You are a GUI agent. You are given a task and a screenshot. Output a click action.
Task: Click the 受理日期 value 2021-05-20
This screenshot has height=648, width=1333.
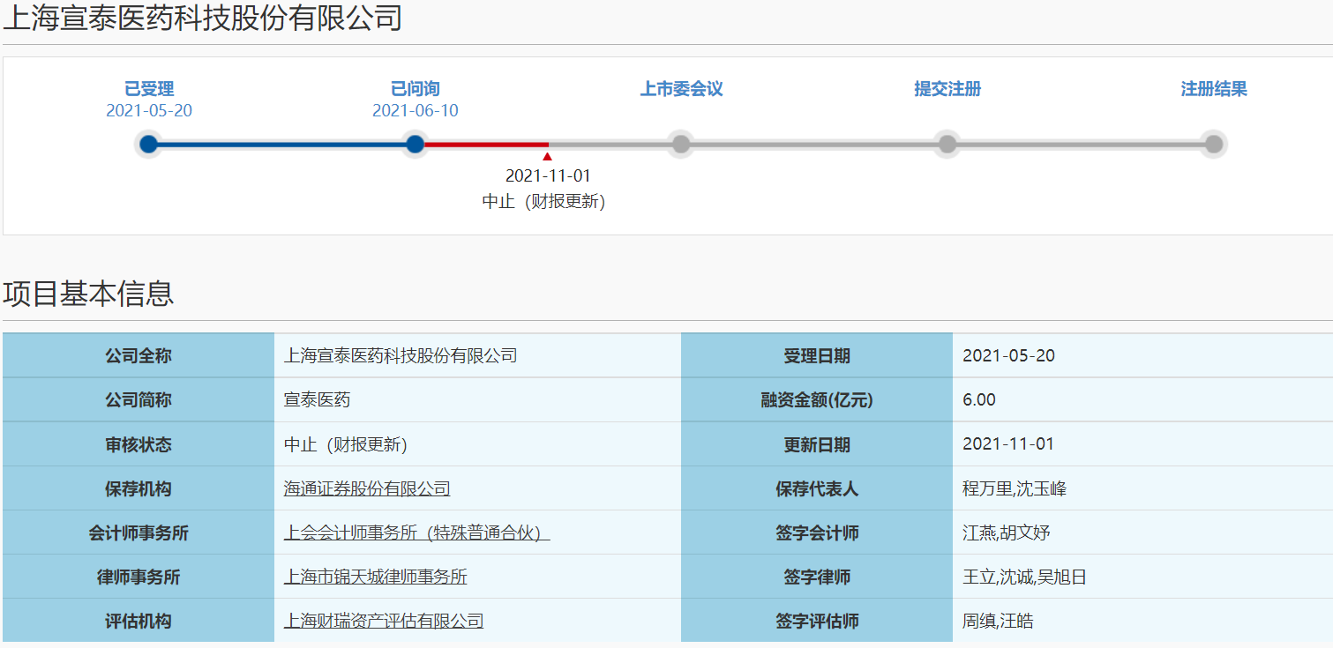pos(1008,356)
